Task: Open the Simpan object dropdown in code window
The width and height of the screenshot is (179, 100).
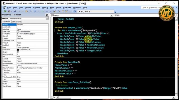Action: pyautogui.click(x=112, y=15)
